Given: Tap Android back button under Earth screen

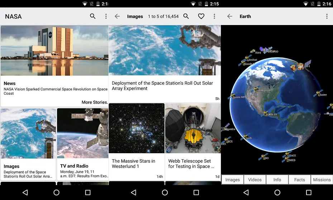Looking at the screenshot, I should click(x=246, y=192).
